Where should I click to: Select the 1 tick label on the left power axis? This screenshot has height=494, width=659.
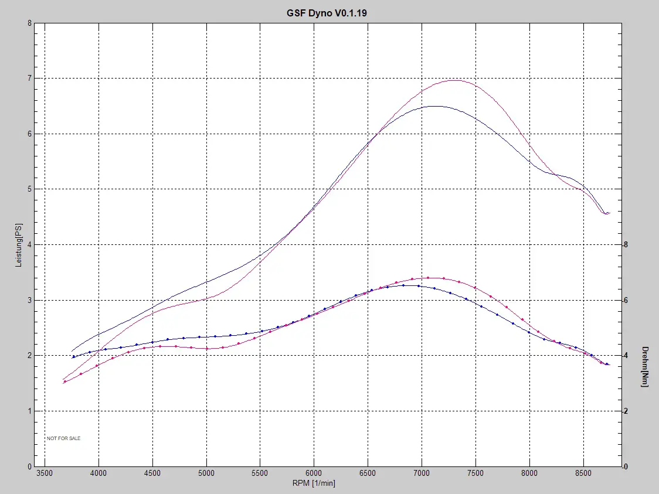[29, 411]
